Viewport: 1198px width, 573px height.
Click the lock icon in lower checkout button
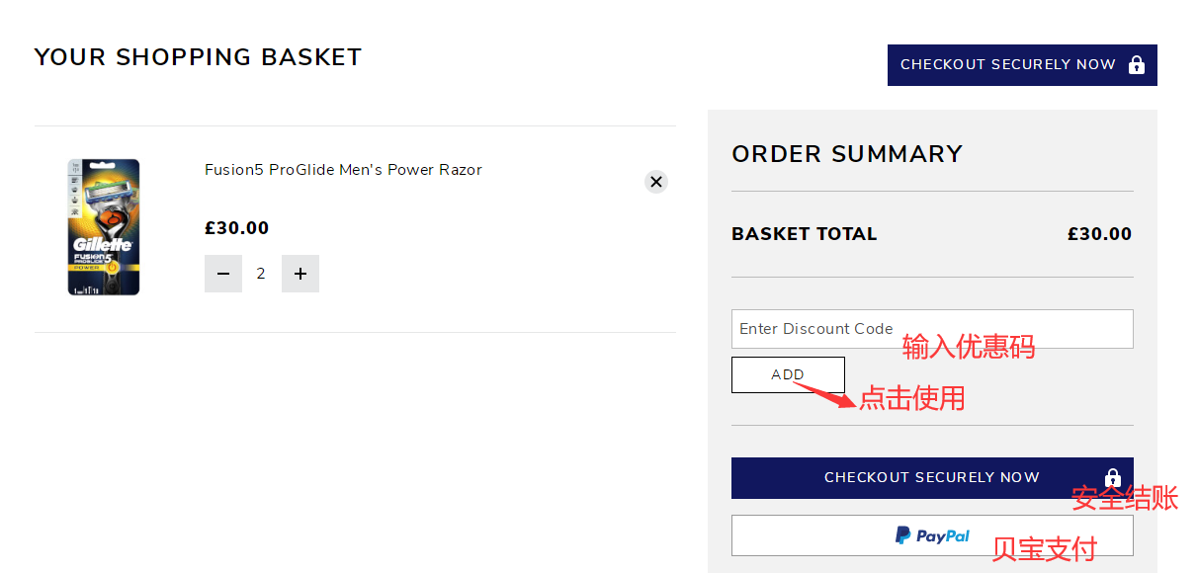(x=1113, y=478)
